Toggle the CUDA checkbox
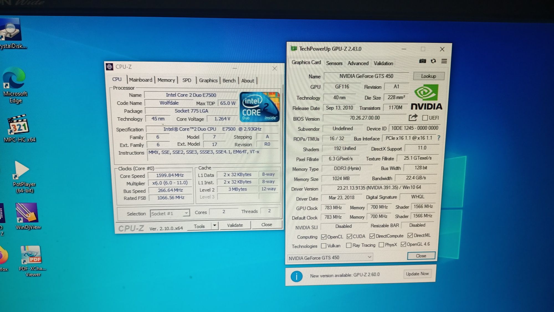554x312 pixels. [x=349, y=236]
